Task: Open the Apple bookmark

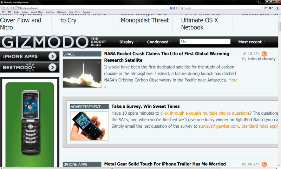Action: click(16, 12)
